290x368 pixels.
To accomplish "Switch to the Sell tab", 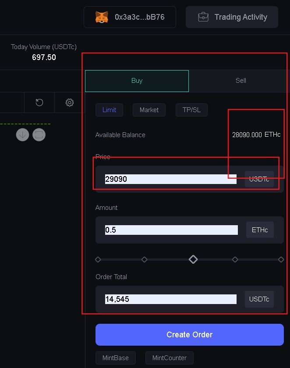I will click(x=240, y=81).
